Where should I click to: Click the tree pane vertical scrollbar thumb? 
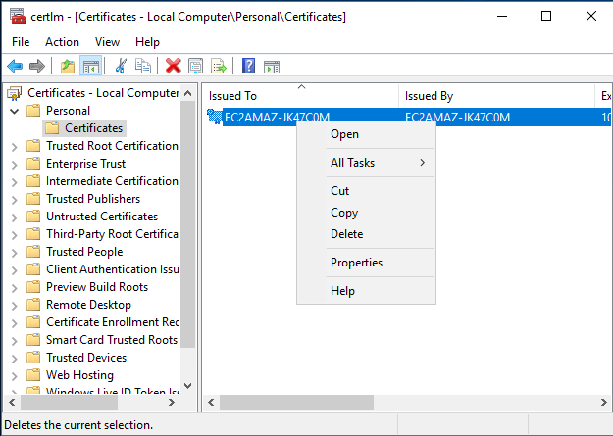(x=188, y=223)
